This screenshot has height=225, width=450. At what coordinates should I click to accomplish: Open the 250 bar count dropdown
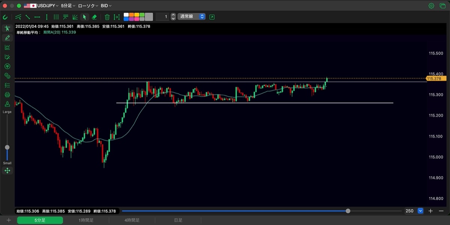tap(414, 211)
